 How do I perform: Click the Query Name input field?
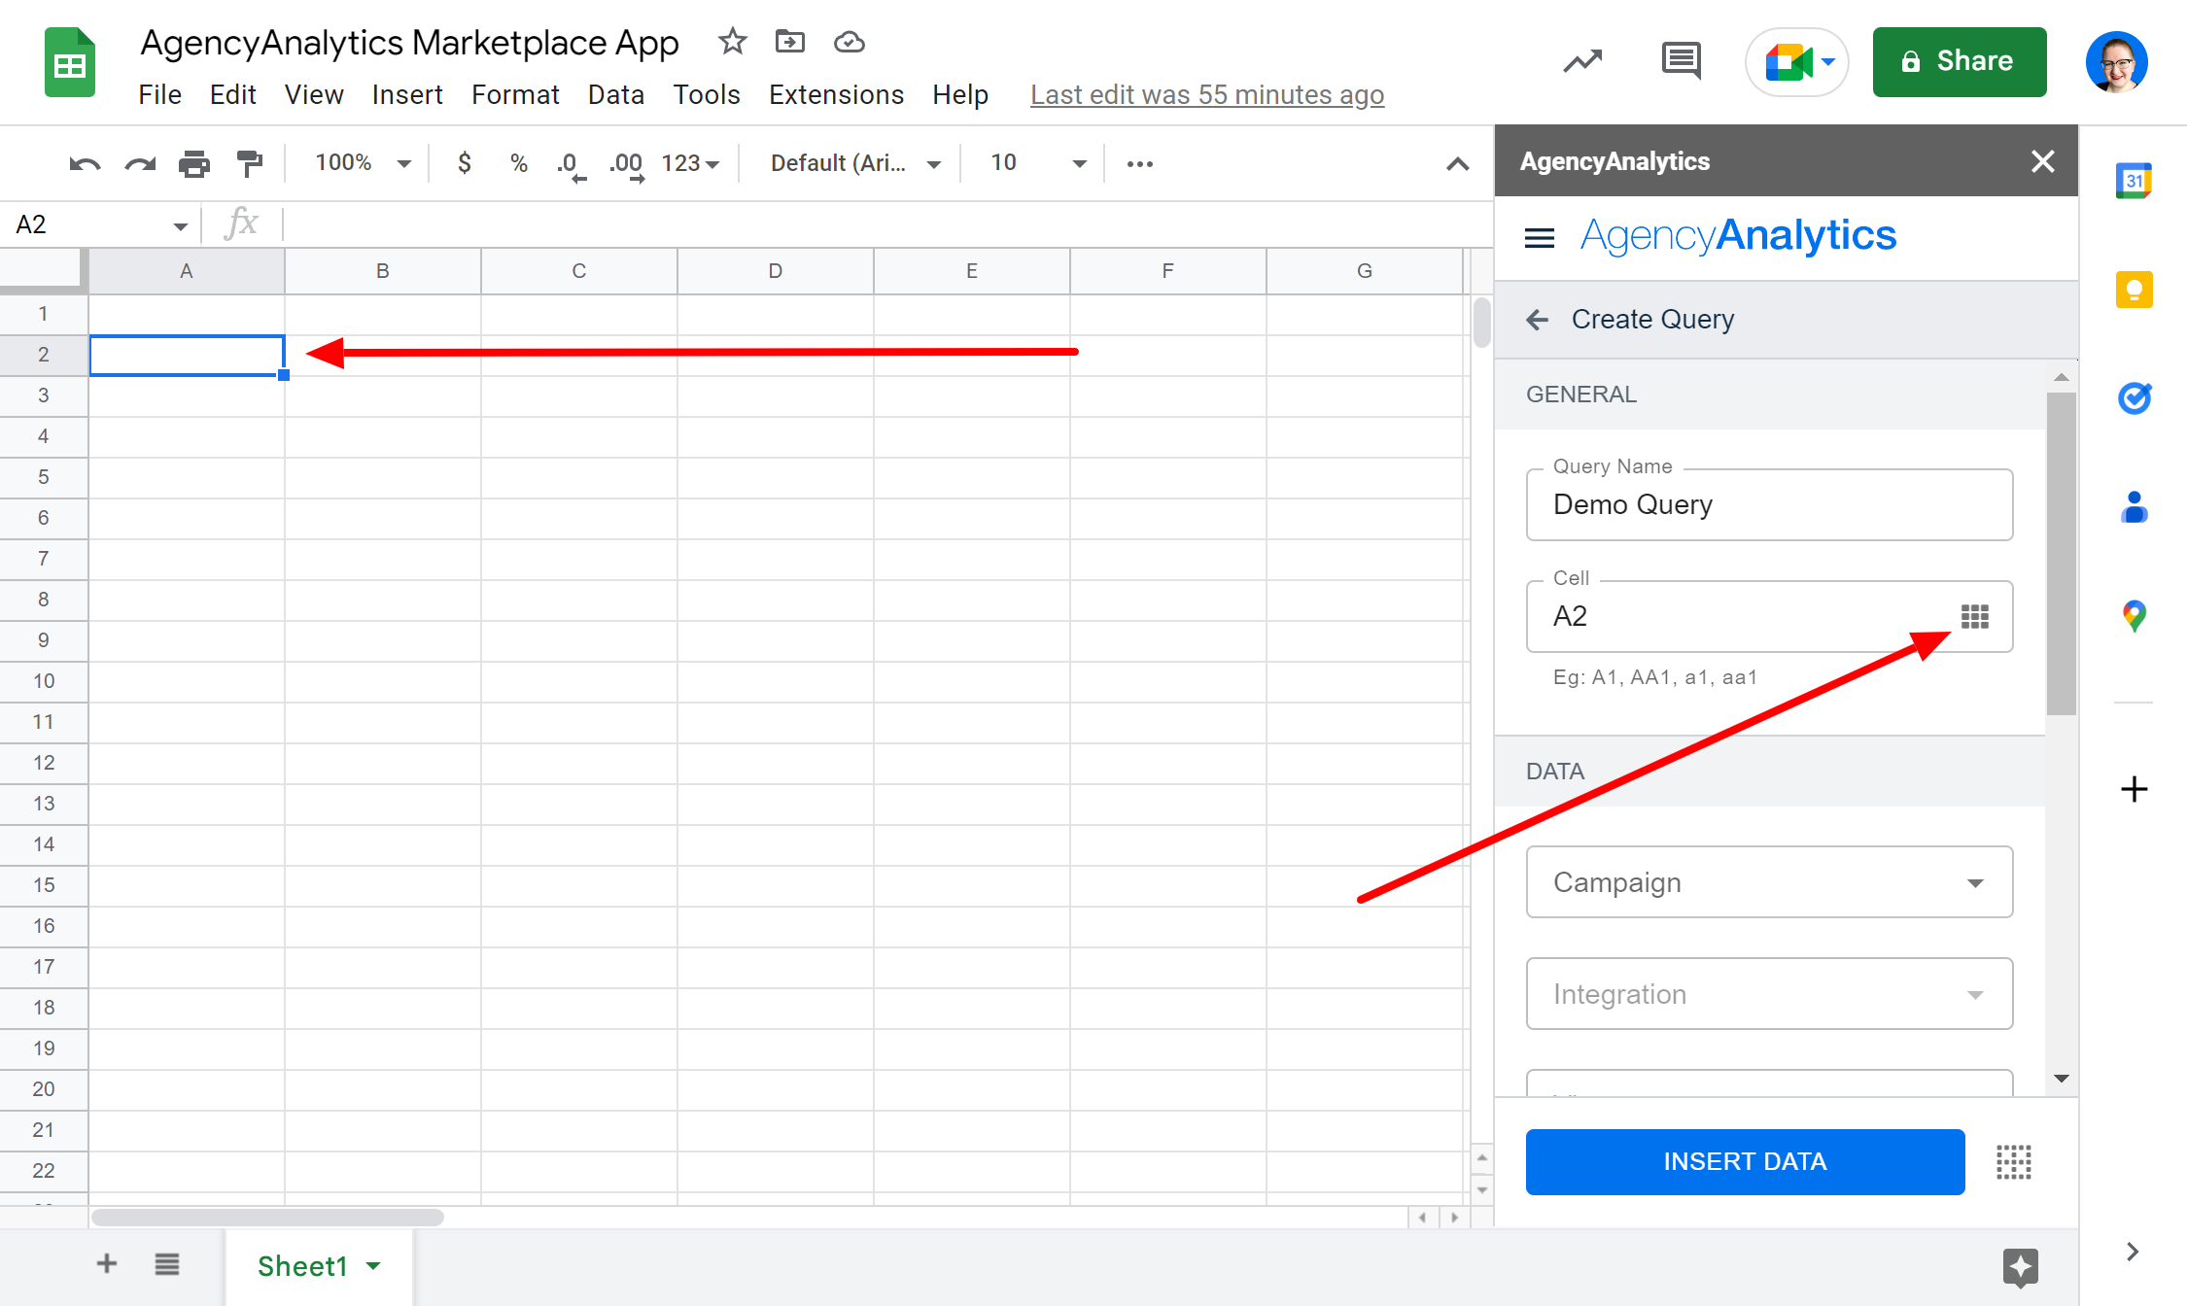pyautogui.click(x=1769, y=504)
